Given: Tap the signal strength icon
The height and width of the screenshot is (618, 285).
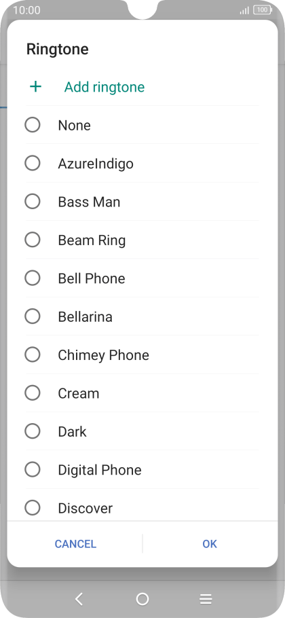Looking at the screenshot, I should click(x=244, y=10).
